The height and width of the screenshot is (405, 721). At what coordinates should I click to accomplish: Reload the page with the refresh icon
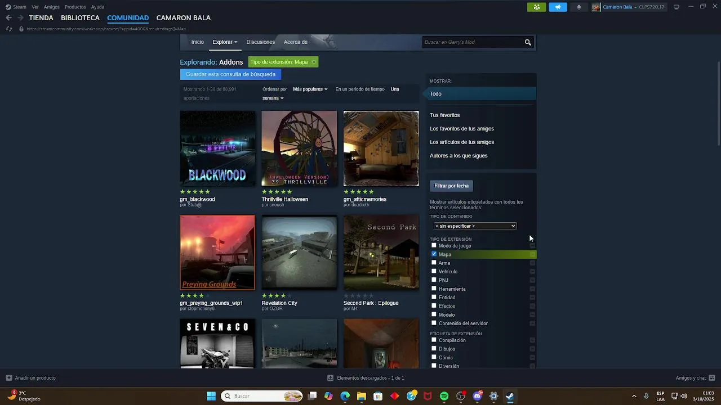tap(9, 29)
